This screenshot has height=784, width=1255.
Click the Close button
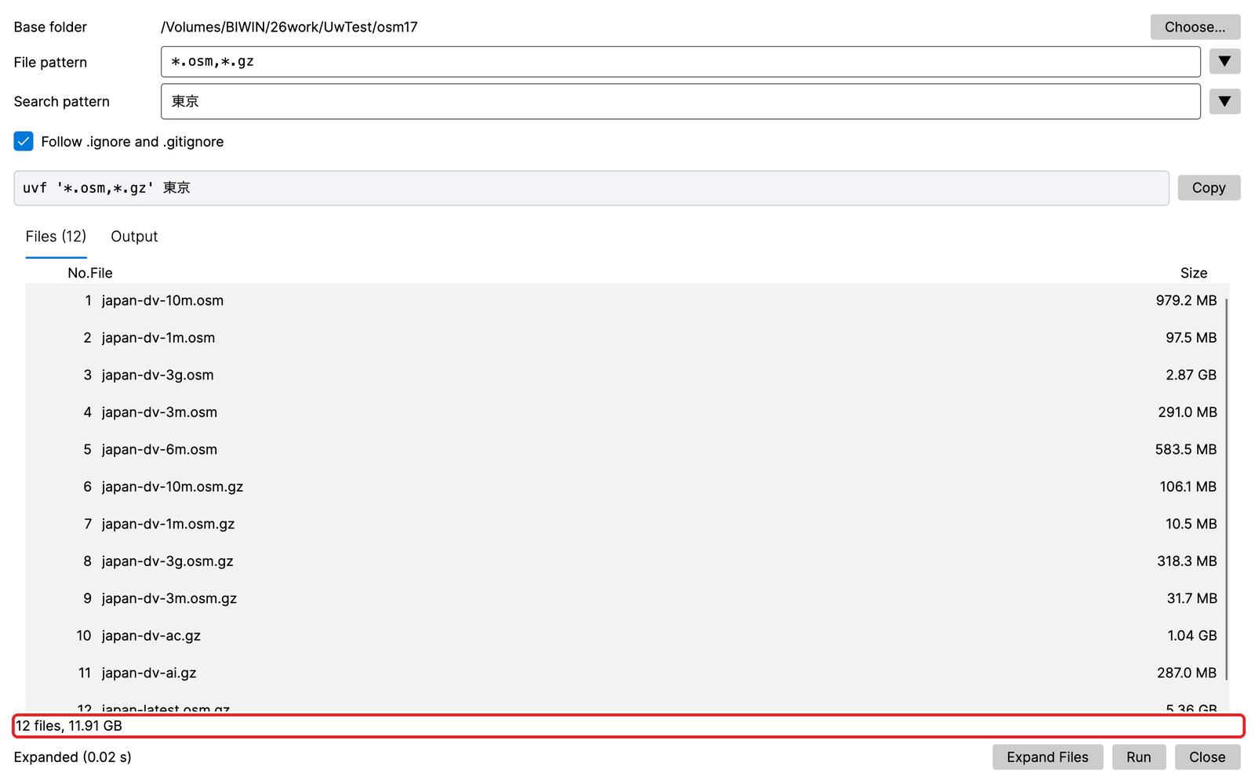(x=1207, y=757)
